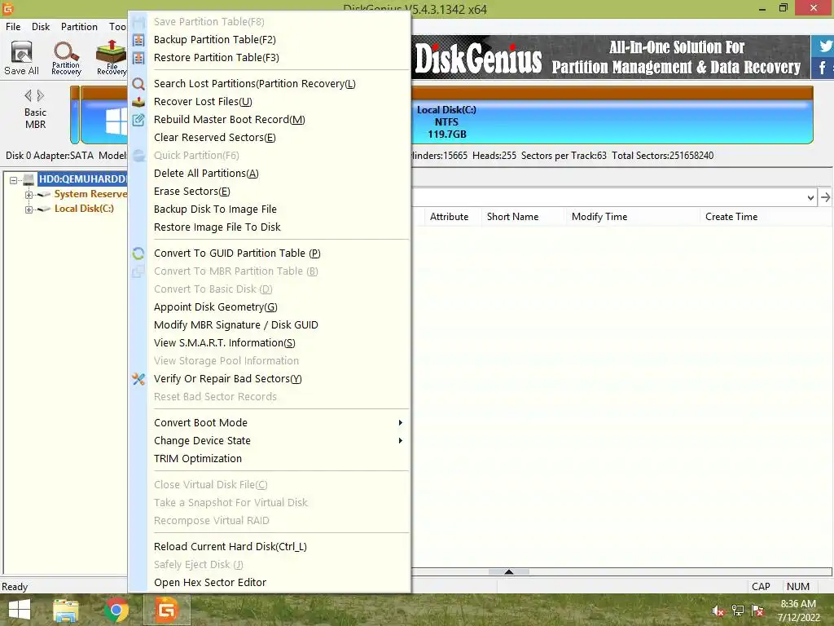The width and height of the screenshot is (834, 626).
Task: Sort by the Attribute column header
Action: (x=450, y=217)
